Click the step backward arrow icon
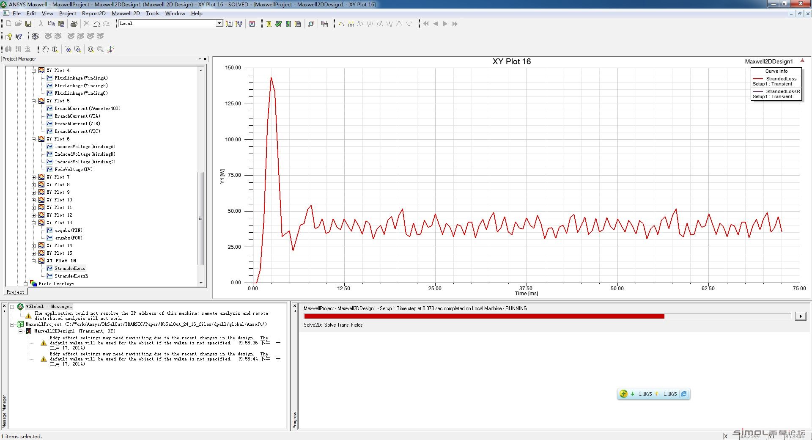 [x=436, y=24]
